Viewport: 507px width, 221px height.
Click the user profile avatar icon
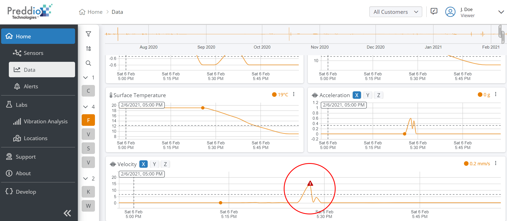(x=450, y=12)
